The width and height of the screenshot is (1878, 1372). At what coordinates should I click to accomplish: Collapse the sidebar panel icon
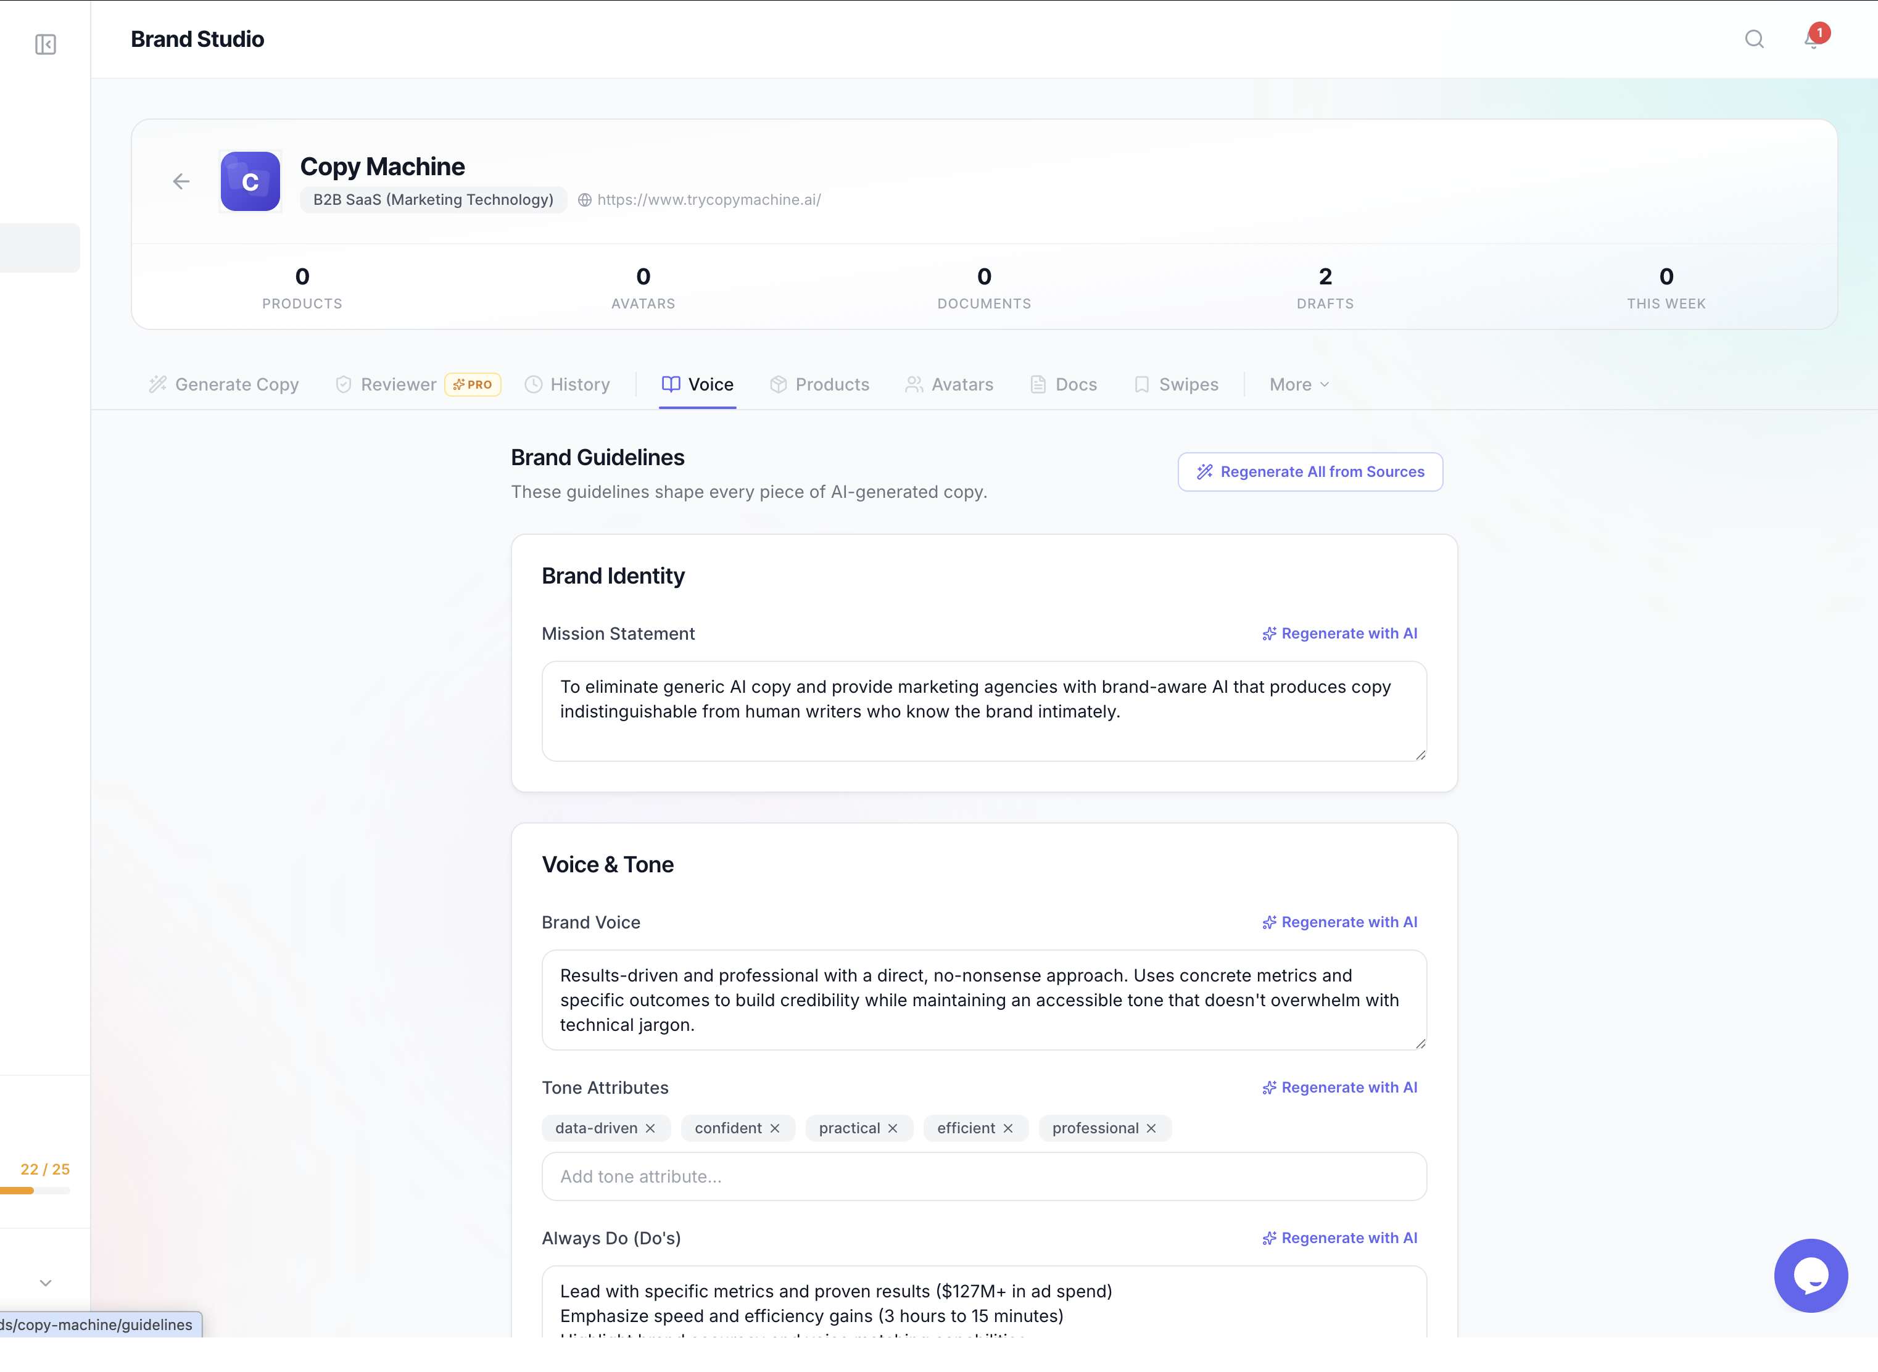(x=46, y=44)
